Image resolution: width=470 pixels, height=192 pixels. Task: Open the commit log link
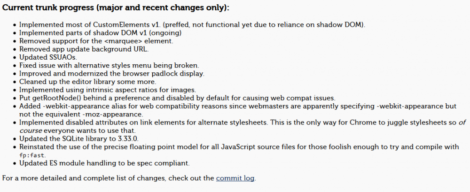click(x=235, y=178)
